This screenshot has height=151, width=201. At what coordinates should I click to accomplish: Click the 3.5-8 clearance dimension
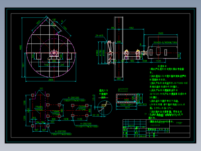94,98
